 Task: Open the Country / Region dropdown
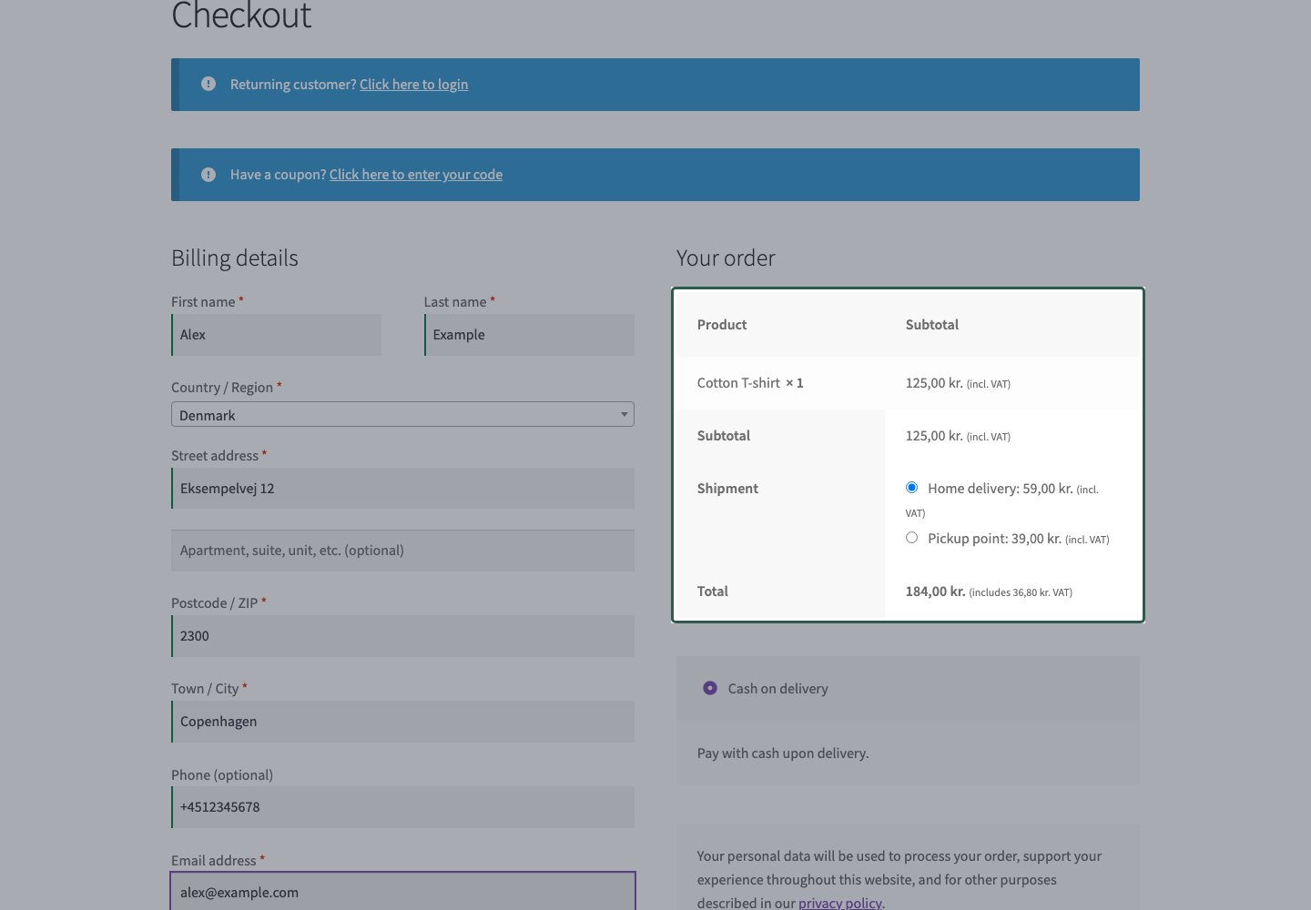pos(402,414)
